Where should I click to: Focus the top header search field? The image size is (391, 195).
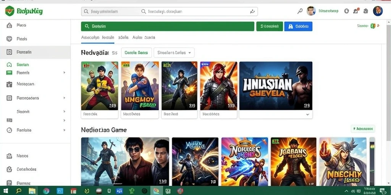click(x=169, y=11)
